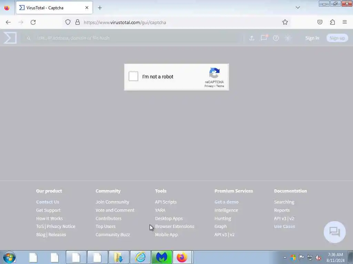
Task: Open the Graph premium link
Action: point(220,226)
